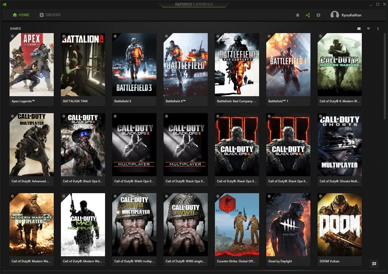Click 'Call of Duty®: Advanced ...' label
Image resolution: width=388 pixels, height=274 pixels.
click(x=30, y=181)
